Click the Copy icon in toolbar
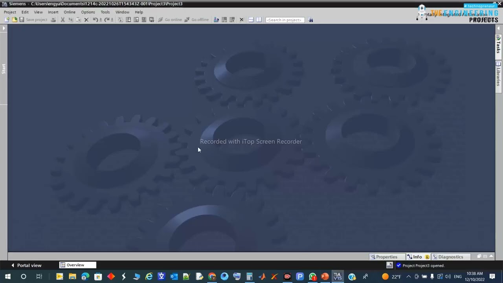The height and width of the screenshot is (283, 503). coord(70,20)
